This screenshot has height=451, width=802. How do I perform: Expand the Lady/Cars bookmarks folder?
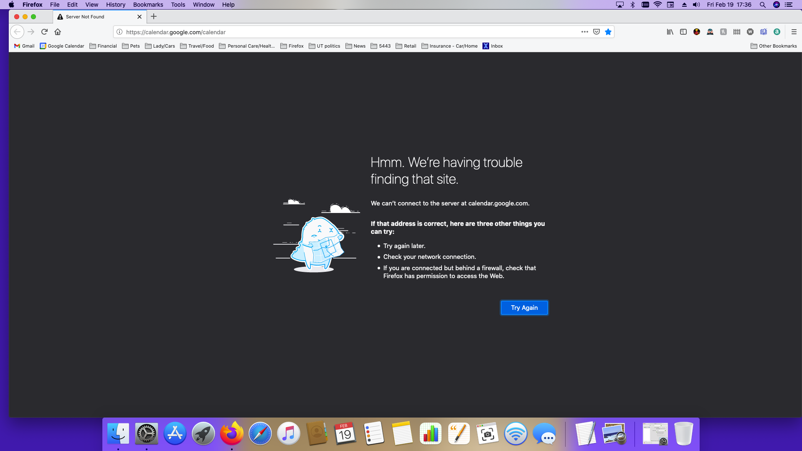tap(160, 46)
